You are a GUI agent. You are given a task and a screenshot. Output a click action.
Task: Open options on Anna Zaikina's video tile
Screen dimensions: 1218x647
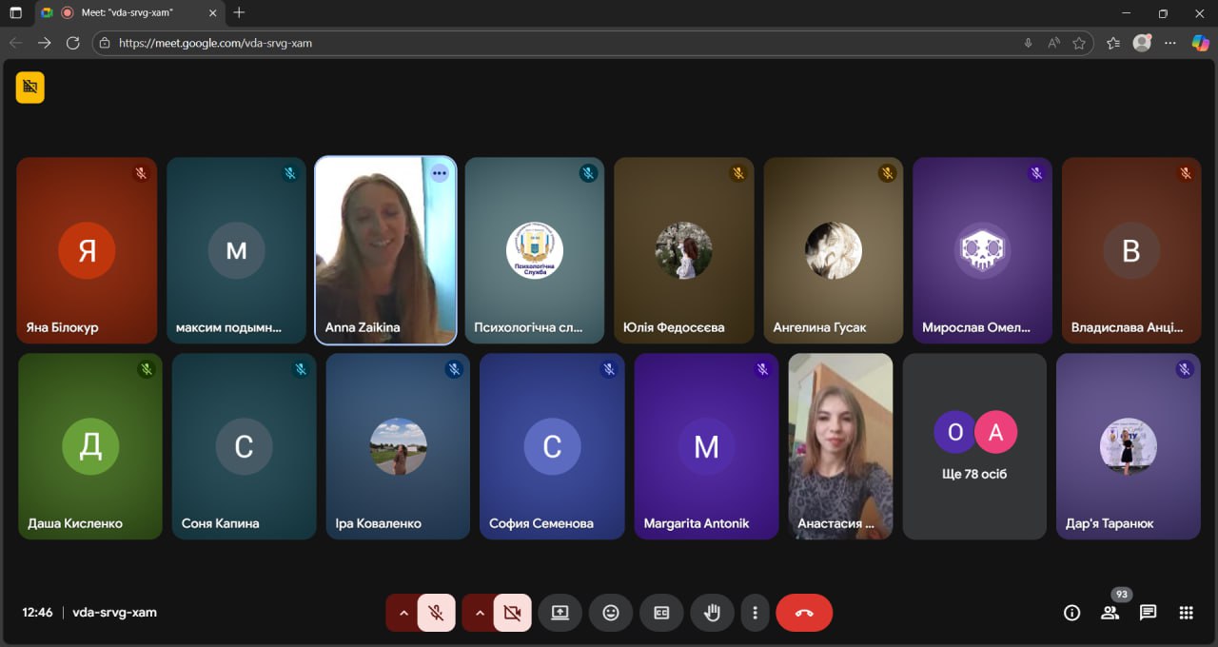point(439,173)
